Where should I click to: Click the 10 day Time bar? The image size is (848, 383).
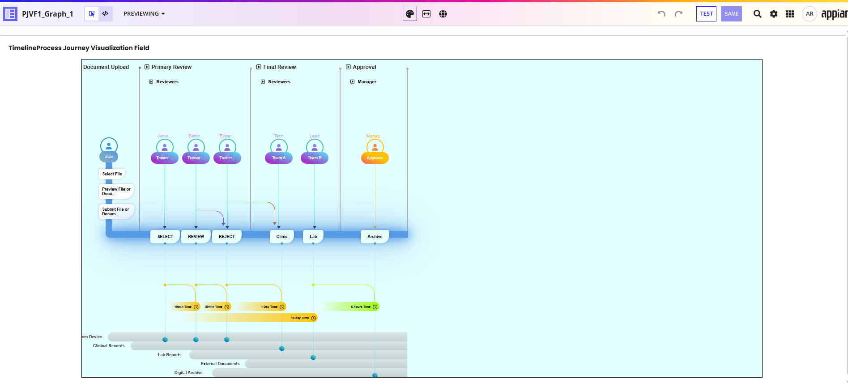[x=300, y=318]
